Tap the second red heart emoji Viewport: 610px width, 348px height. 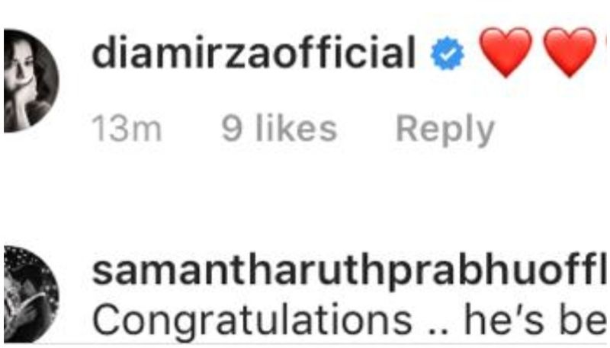click(570, 52)
